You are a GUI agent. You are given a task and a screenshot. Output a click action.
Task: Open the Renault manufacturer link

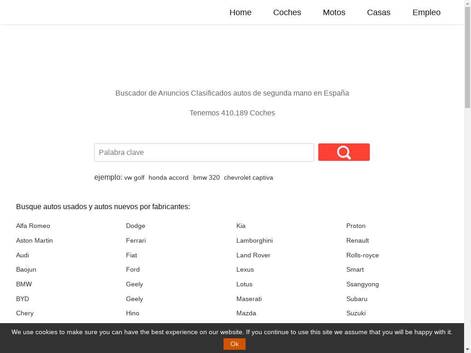click(357, 240)
